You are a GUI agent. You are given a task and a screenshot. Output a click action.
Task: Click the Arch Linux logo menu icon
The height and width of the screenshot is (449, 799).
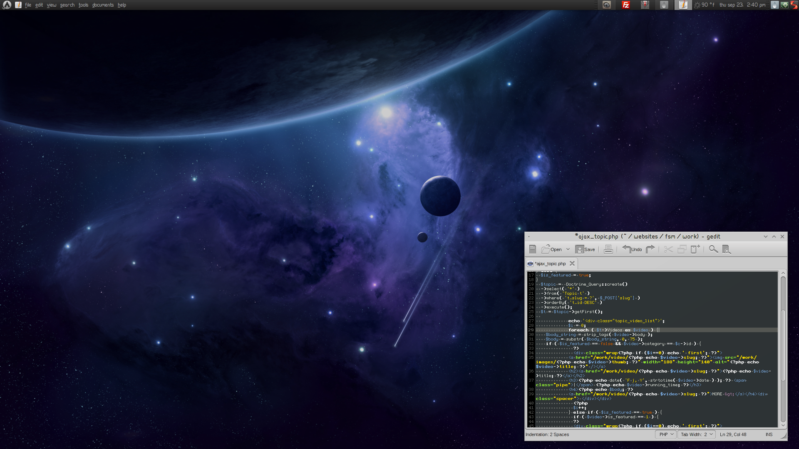[7, 5]
